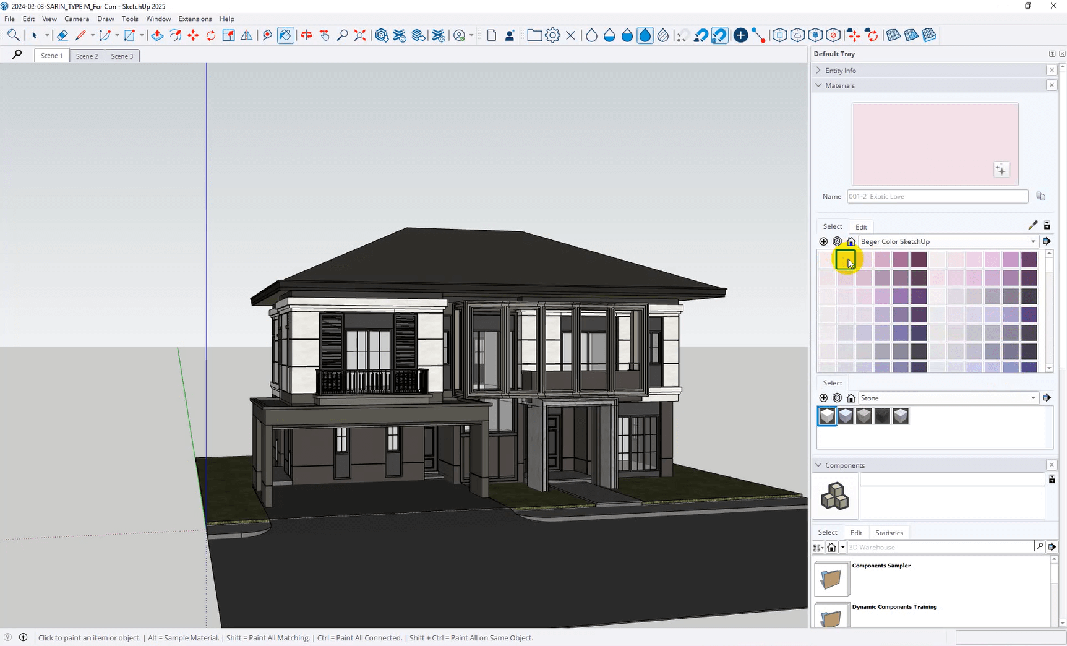Choose the Move tool with red arrows
Viewport: 1067px width, 646px height.
point(193,35)
